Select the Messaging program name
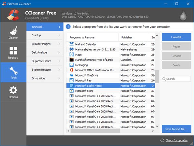This screenshot has width=194, height=146. tap(81, 65)
